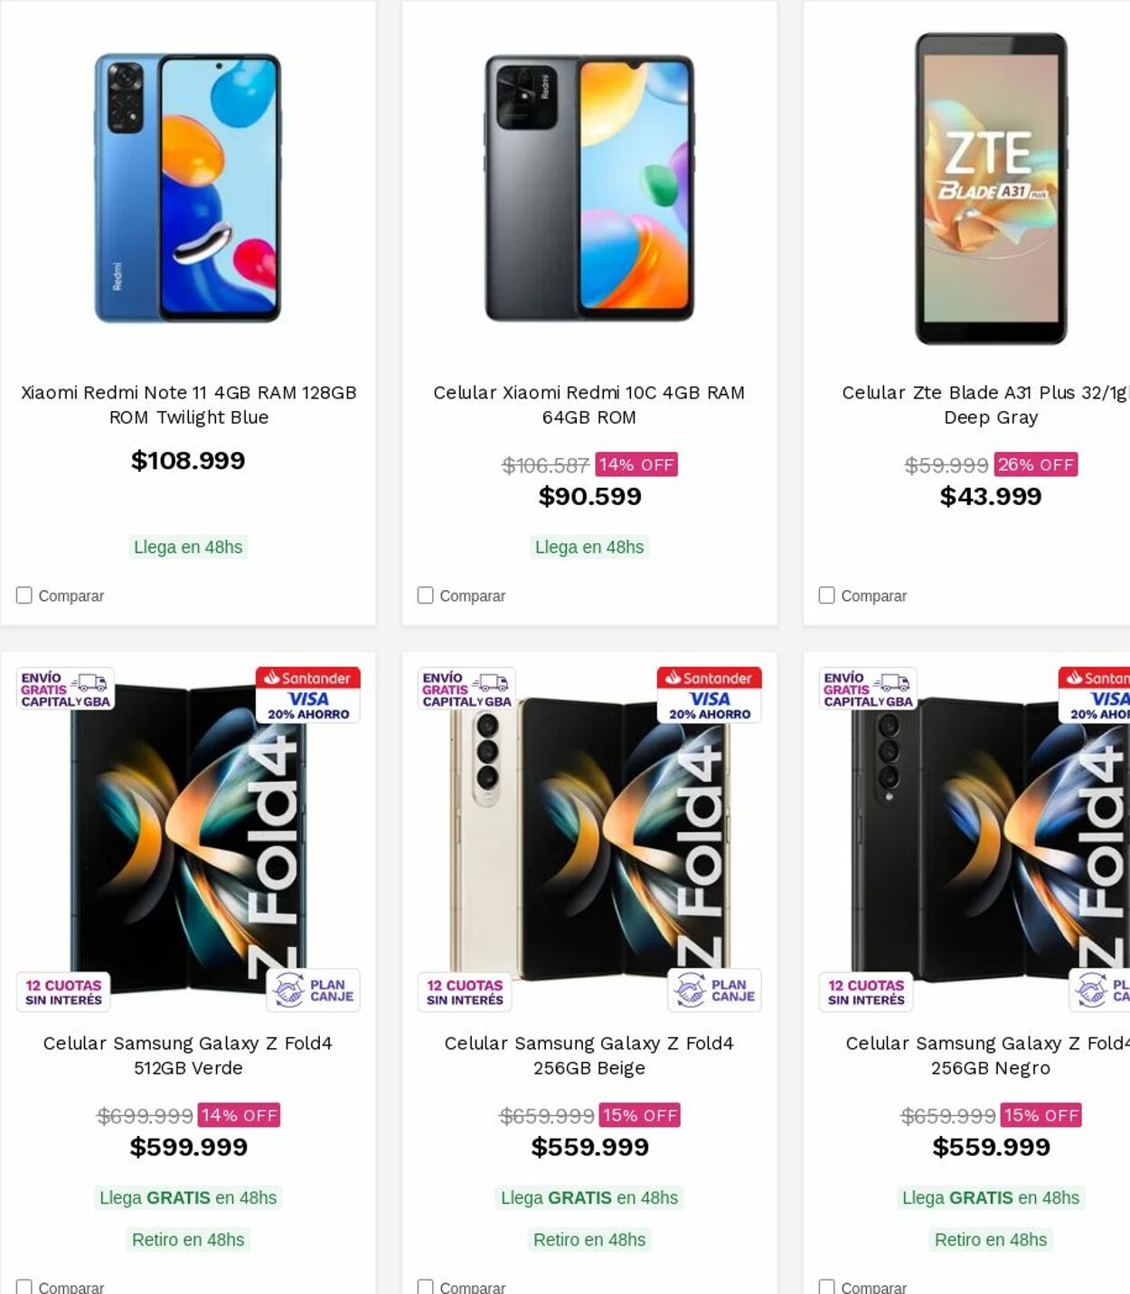Viewport: 1130px width, 1294px height.
Task: Click 12 cuotas badge on Z Fold4 Beige
Action: (x=465, y=992)
